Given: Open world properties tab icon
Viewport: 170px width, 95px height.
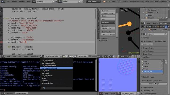Looking at the screenshot, I should click(x=155, y=27).
